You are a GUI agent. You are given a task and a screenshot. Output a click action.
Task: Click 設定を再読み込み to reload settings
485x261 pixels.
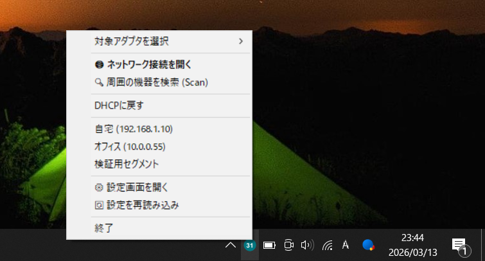[x=142, y=205]
